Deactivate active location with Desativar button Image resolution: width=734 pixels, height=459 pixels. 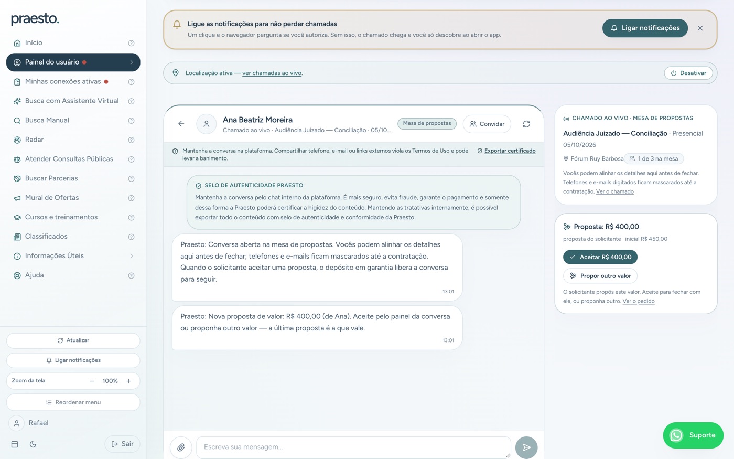pyautogui.click(x=688, y=73)
